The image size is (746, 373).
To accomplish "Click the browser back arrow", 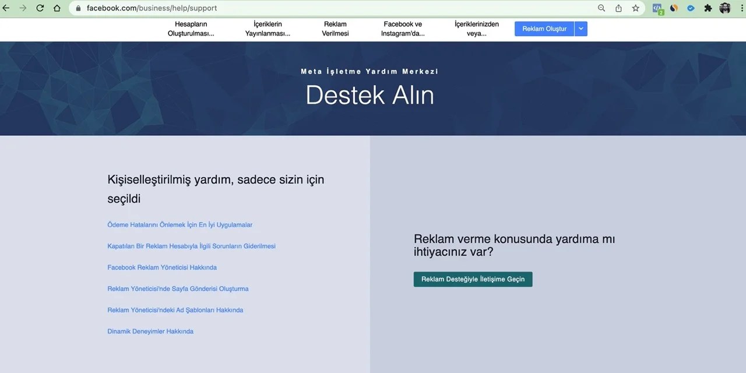I will [x=6, y=8].
